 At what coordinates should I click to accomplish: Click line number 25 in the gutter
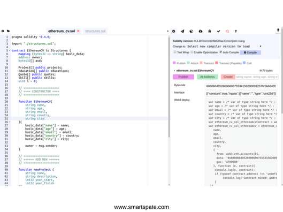[6, 119]
